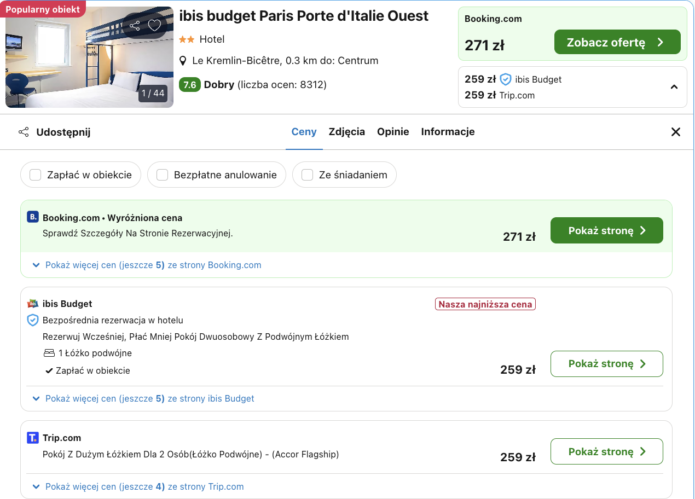
Task: Click the heart icon to favorite the hotel
Action: [154, 25]
